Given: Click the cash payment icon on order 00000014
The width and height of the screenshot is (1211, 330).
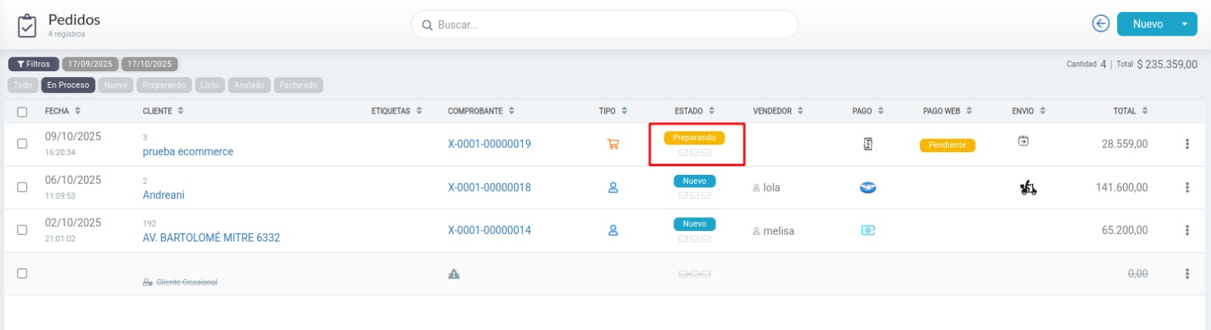Looking at the screenshot, I should 868,230.
